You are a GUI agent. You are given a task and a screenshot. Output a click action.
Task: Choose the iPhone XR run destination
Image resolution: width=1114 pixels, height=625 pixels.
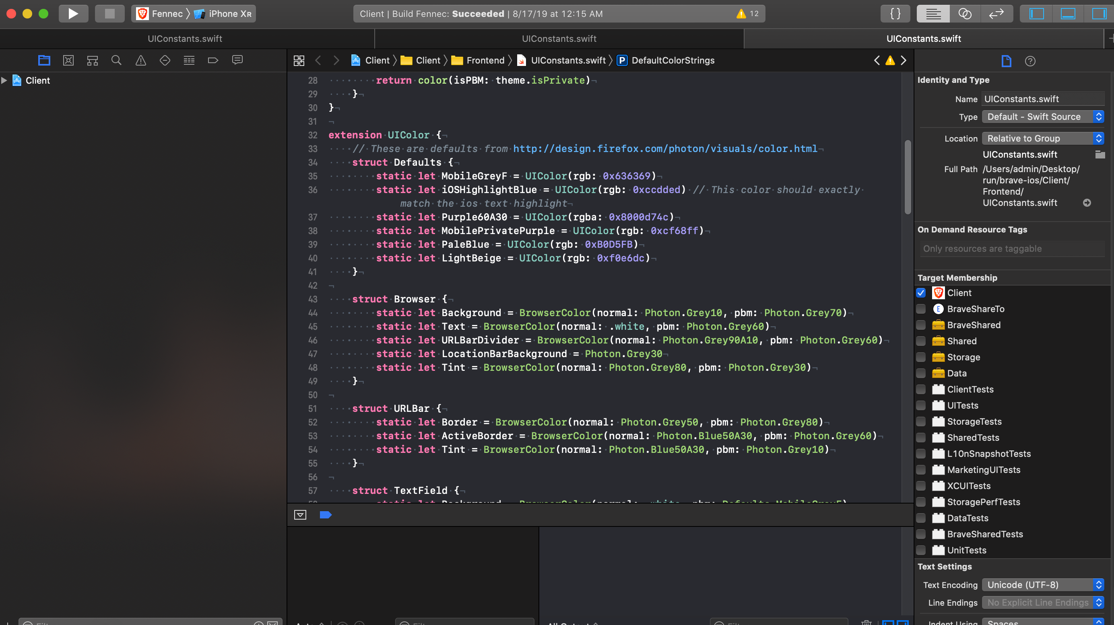pyautogui.click(x=223, y=13)
